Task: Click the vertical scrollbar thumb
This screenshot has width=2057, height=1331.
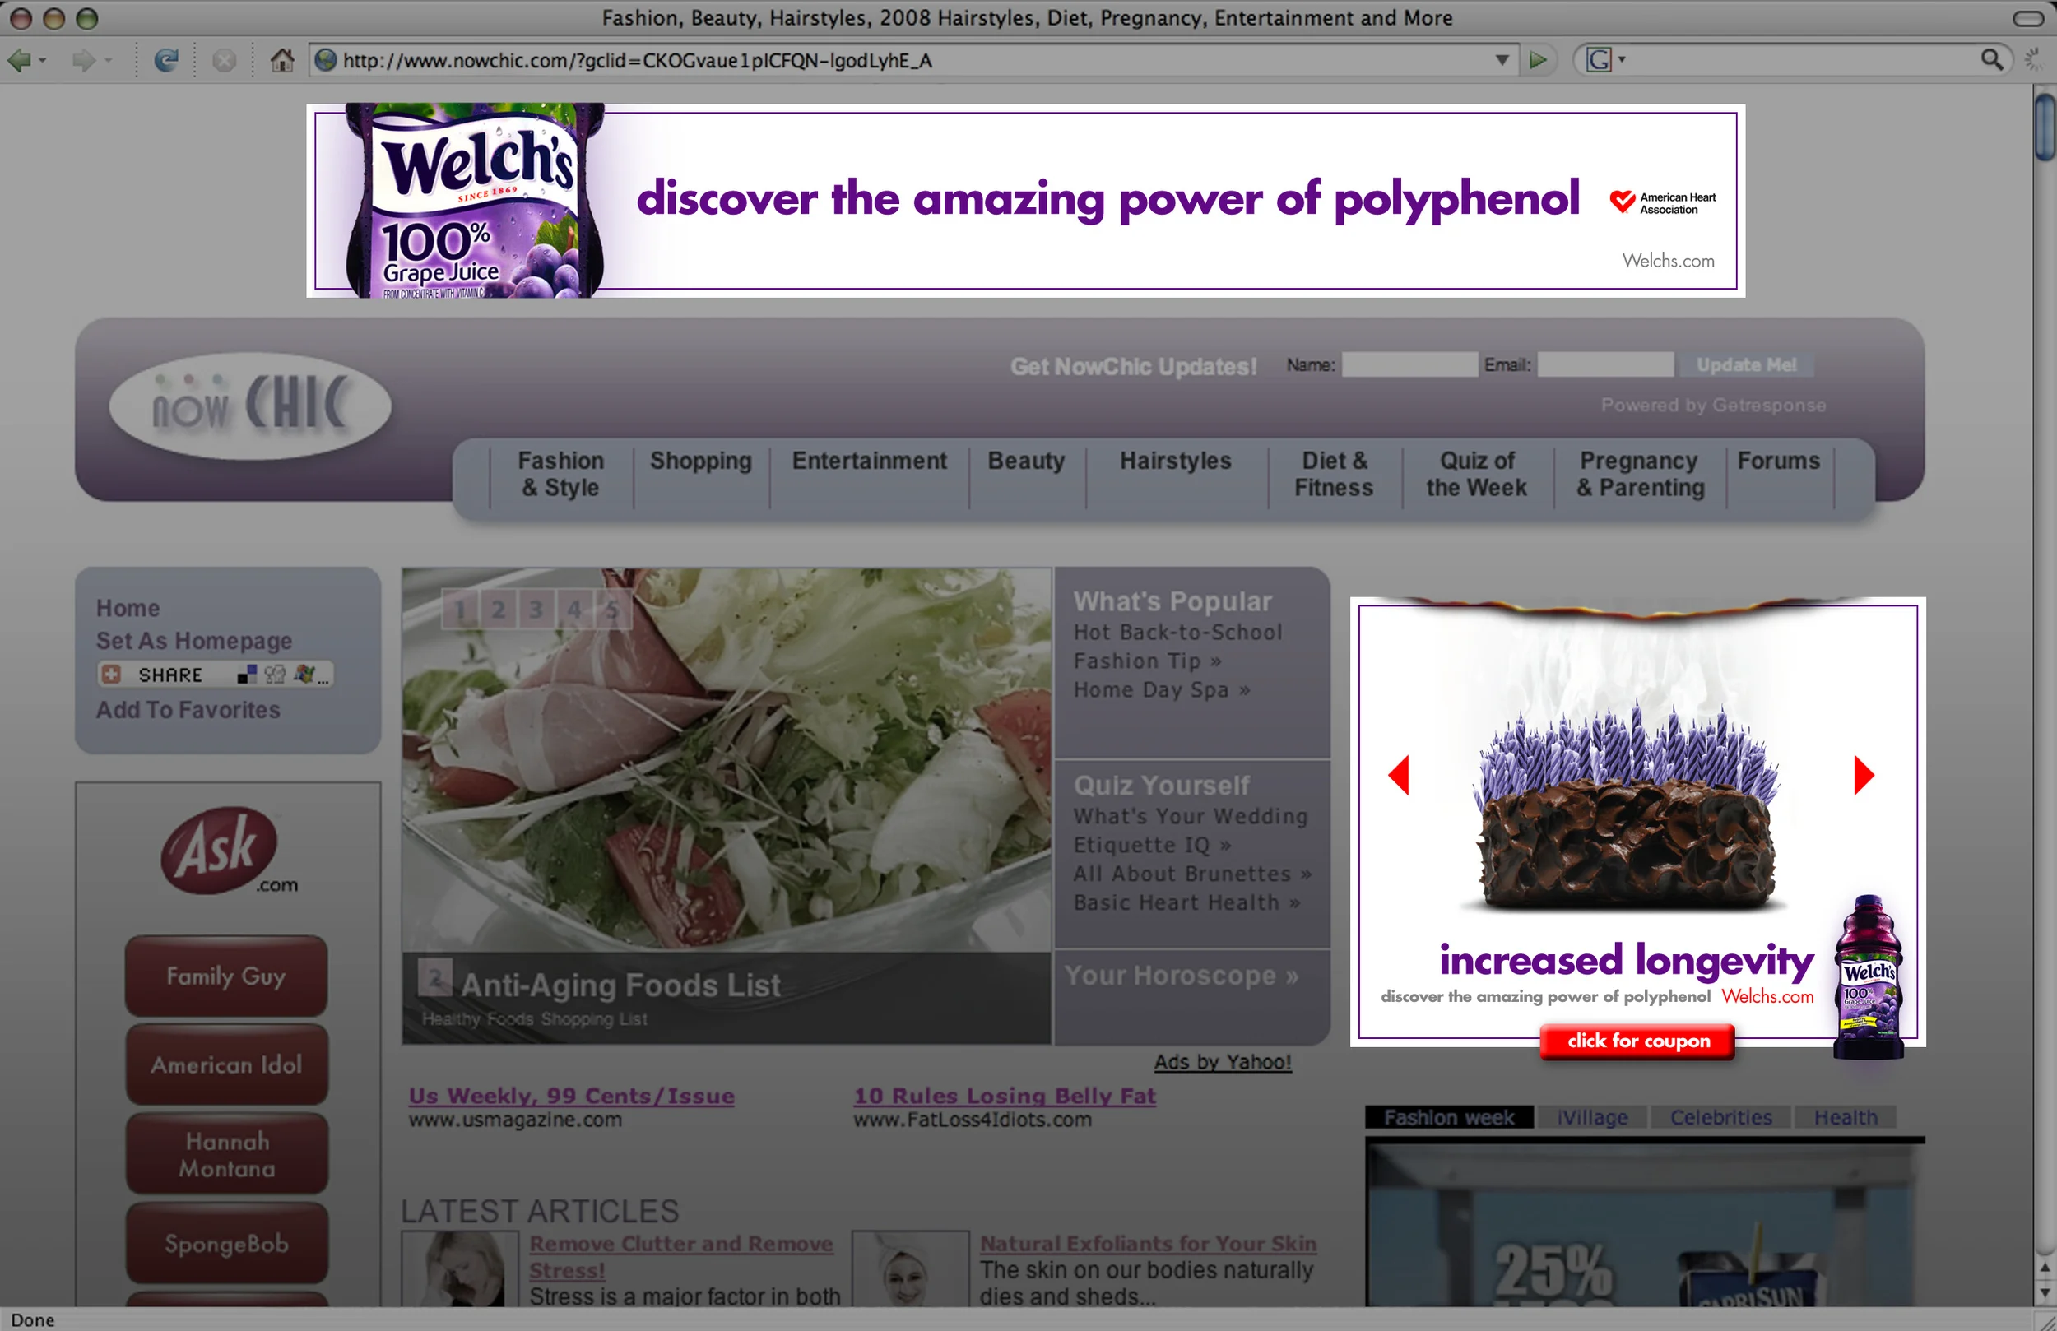Action: 2045,128
